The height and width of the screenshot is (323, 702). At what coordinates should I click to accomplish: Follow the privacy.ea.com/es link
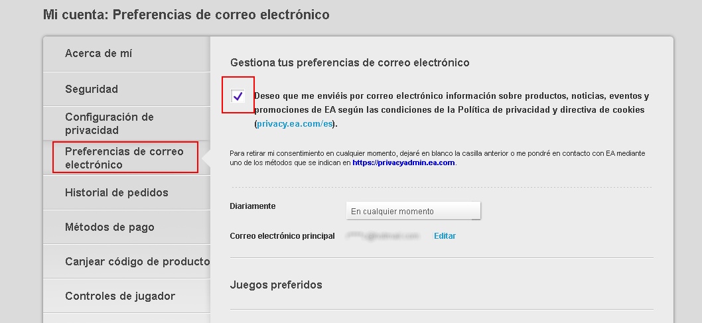[296, 124]
